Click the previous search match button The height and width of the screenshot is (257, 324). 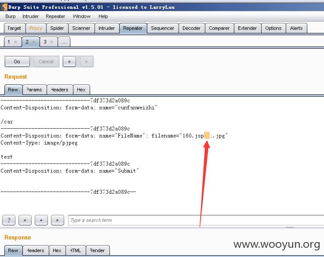click(x=25, y=220)
